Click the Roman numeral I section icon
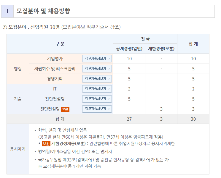 coord(7,12)
